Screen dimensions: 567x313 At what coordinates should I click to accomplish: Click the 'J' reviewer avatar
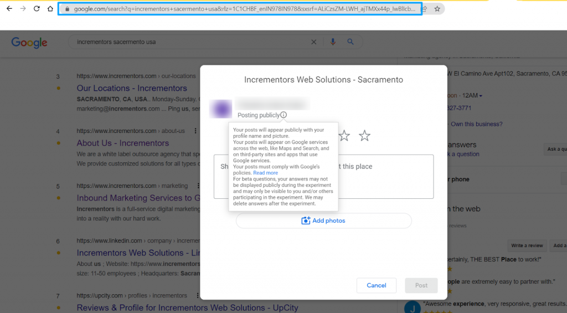(412, 307)
